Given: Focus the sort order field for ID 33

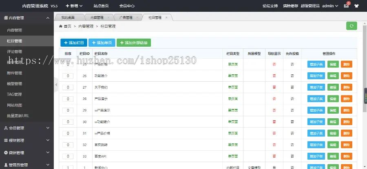Looking at the screenshot, I should point(68,156).
